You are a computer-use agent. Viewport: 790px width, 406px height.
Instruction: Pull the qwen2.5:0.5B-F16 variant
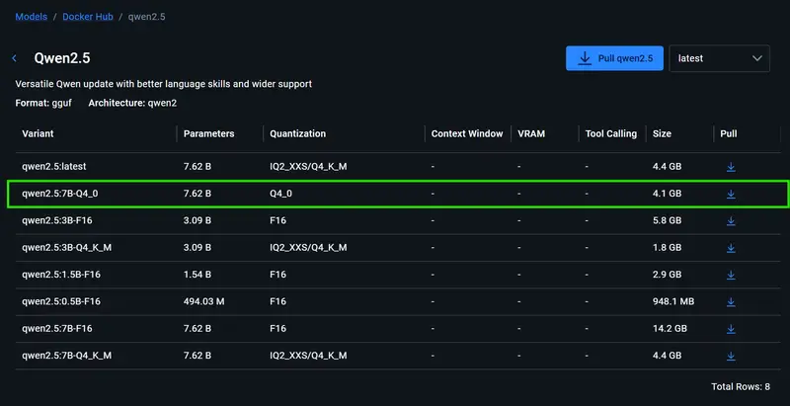point(731,301)
